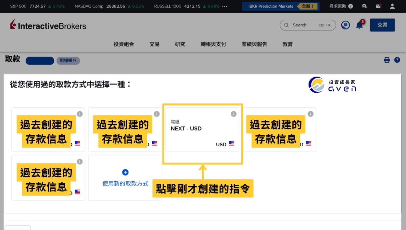Open the 業績與報告 menu

click(254, 44)
